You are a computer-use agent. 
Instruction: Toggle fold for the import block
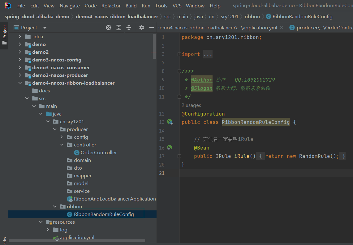[x=179, y=54]
